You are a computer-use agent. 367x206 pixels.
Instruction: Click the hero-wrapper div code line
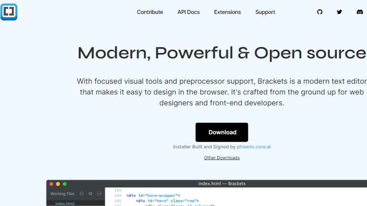(x=153, y=196)
